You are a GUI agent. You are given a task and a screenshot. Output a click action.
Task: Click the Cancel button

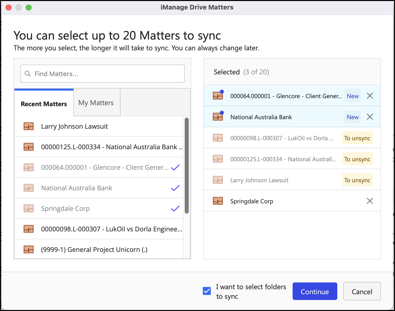click(362, 292)
